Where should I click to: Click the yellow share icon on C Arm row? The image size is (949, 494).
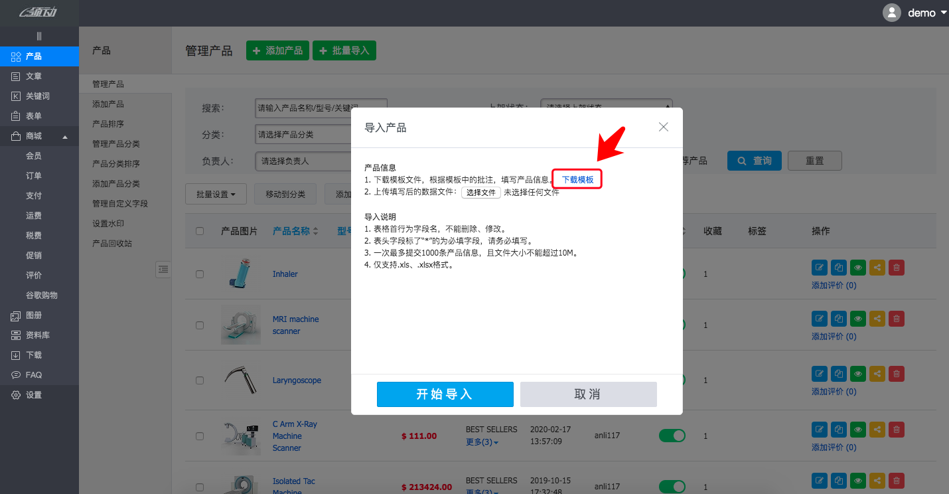pos(877,429)
